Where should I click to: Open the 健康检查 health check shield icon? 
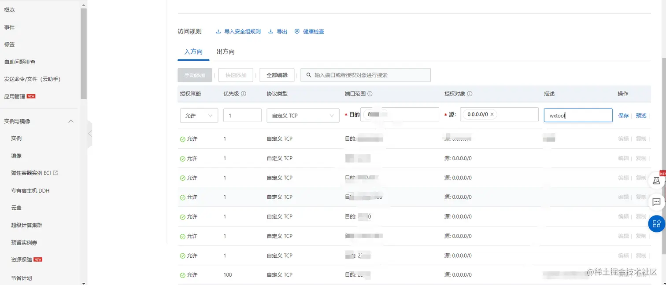[x=296, y=31]
